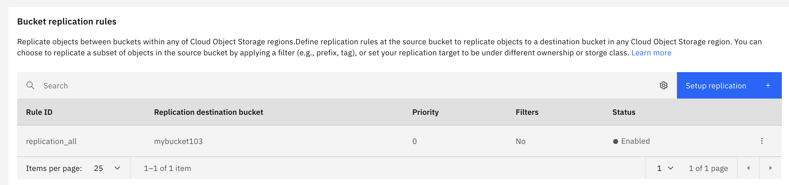789x185 pixels.
Task: Click the search magnifier icon
Action: pyautogui.click(x=30, y=85)
